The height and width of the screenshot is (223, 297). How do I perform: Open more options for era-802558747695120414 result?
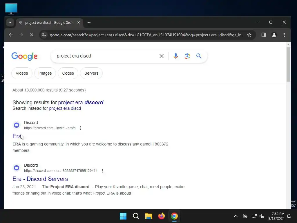102,171
